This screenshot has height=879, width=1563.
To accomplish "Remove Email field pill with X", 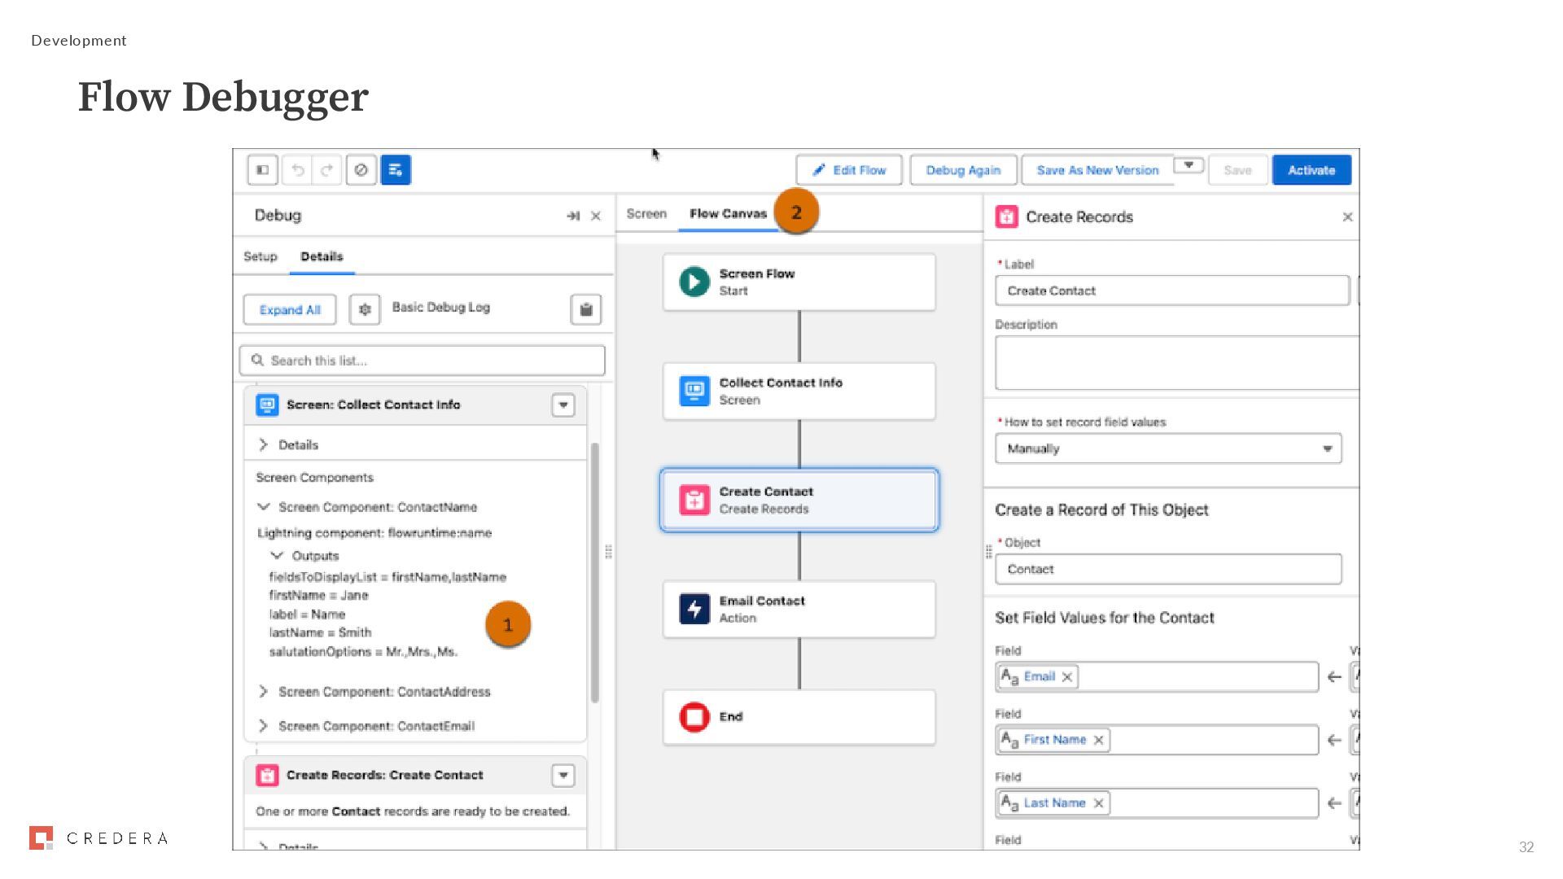I will click(x=1067, y=677).
